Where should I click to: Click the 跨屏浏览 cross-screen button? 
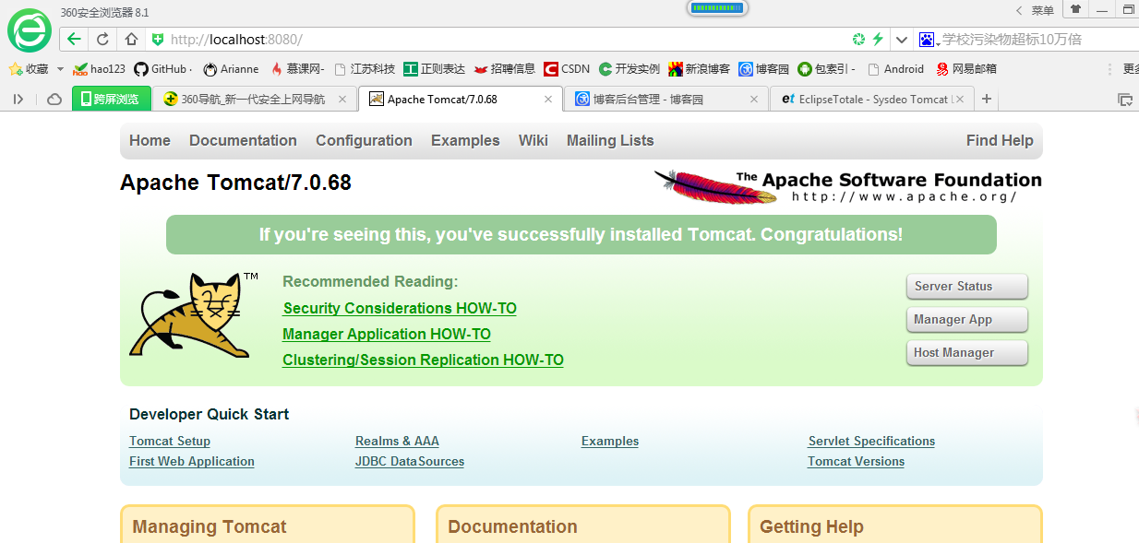point(111,99)
